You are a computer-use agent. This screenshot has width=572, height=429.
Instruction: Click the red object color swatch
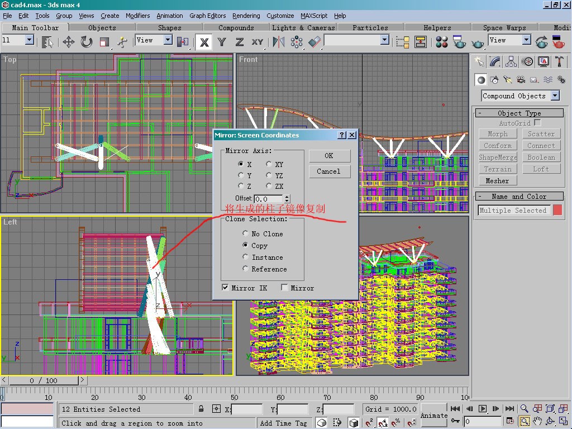[x=557, y=210]
